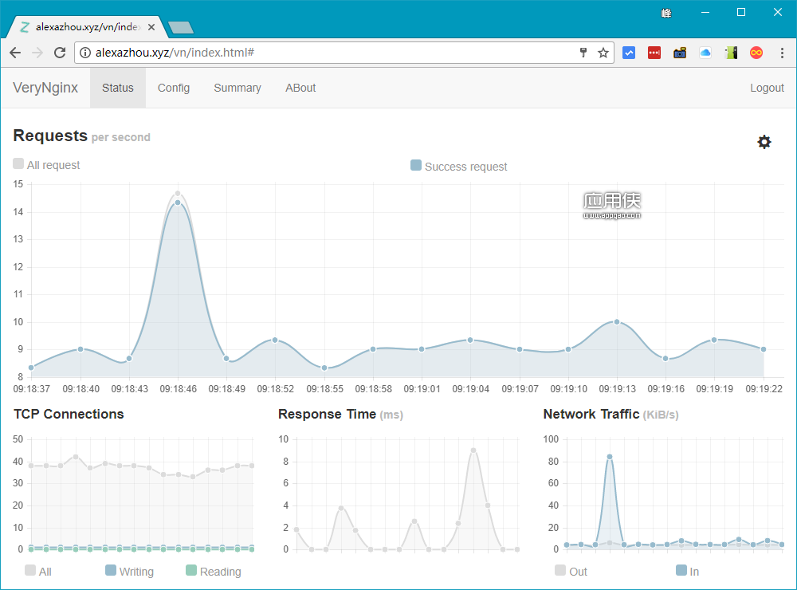Open chart settings gear icon
Viewport: 797px width, 590px height.
(764, 142)
